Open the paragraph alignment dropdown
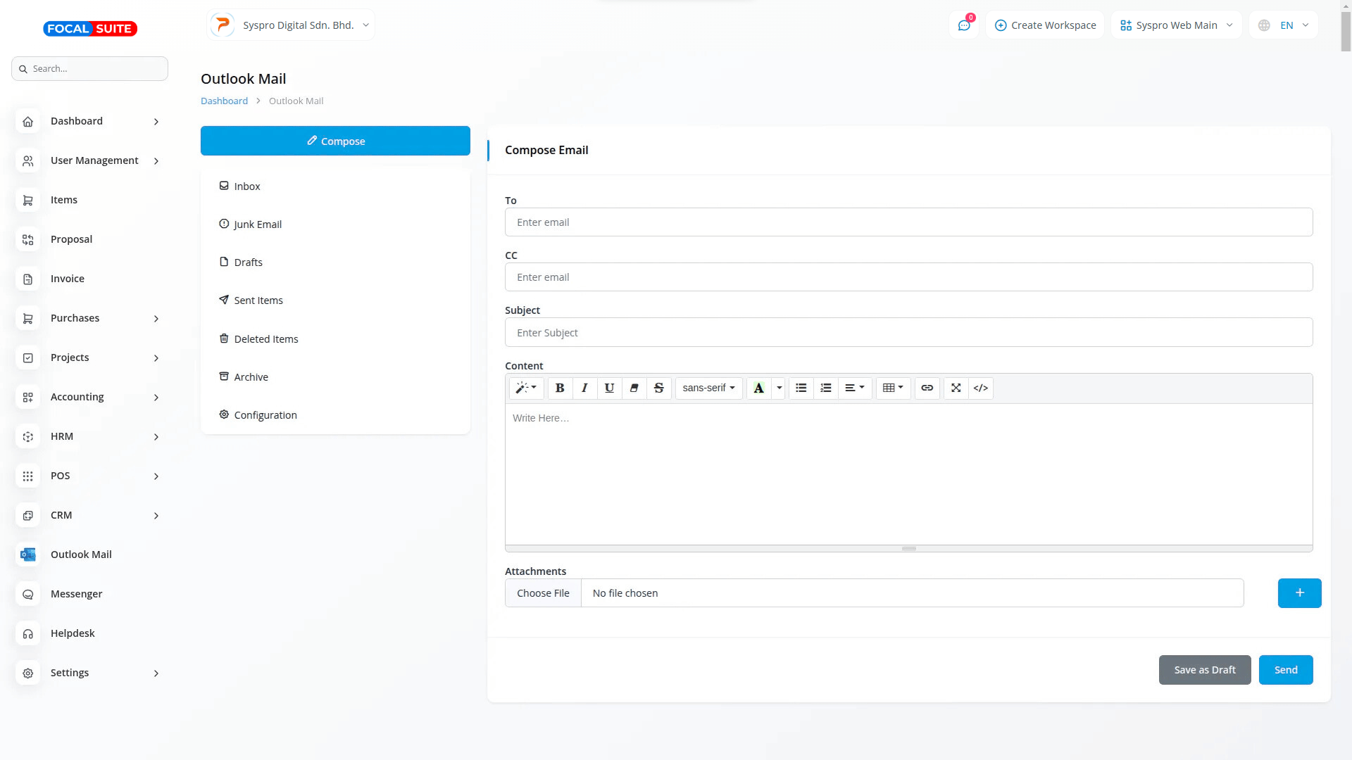Viewport: 1352px width, 760px height. point(854,388)
